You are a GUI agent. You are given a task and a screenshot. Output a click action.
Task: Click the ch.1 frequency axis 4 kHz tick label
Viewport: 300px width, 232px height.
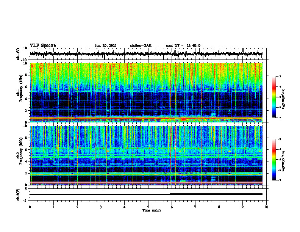(x=26, y=99)
